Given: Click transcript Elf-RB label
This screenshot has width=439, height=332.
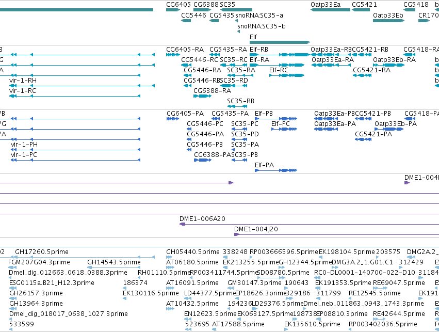Looking at the screenshot, I should 258,50.
